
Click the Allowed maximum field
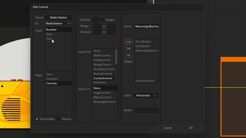(x=111, y=32)
